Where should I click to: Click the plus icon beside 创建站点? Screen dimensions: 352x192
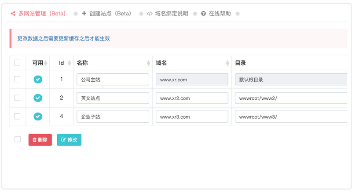pyautogui.click(x=84, y=14)
